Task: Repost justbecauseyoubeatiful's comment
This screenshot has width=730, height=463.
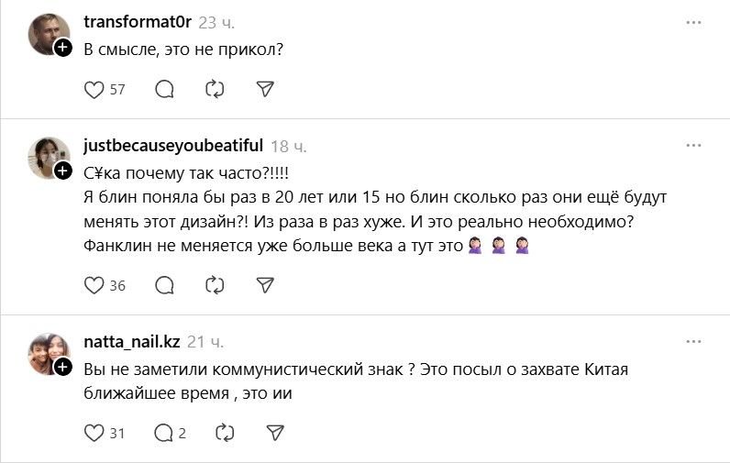Action: (x=215, y=285)
